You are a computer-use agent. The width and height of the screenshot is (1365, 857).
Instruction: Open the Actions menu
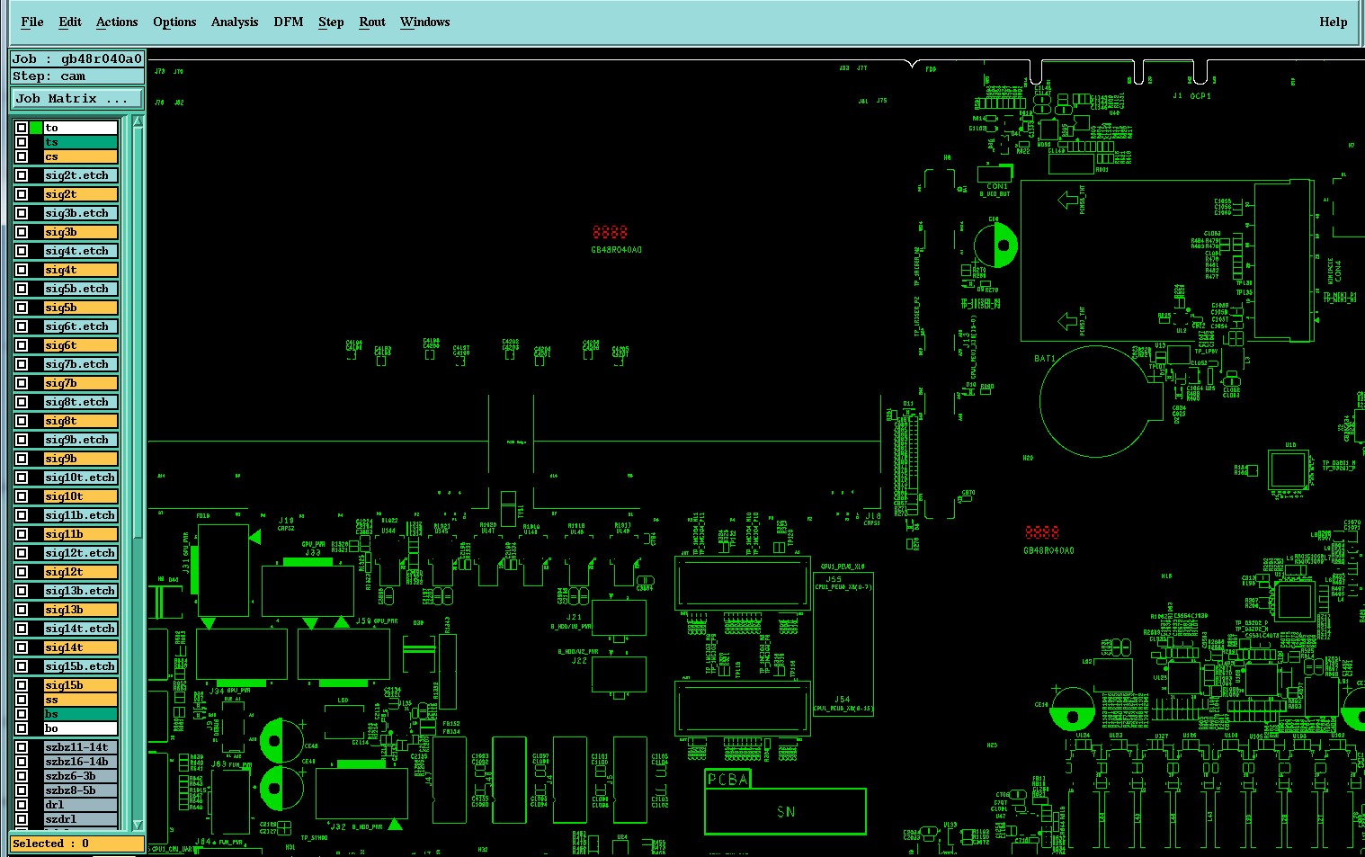[117, 22]
